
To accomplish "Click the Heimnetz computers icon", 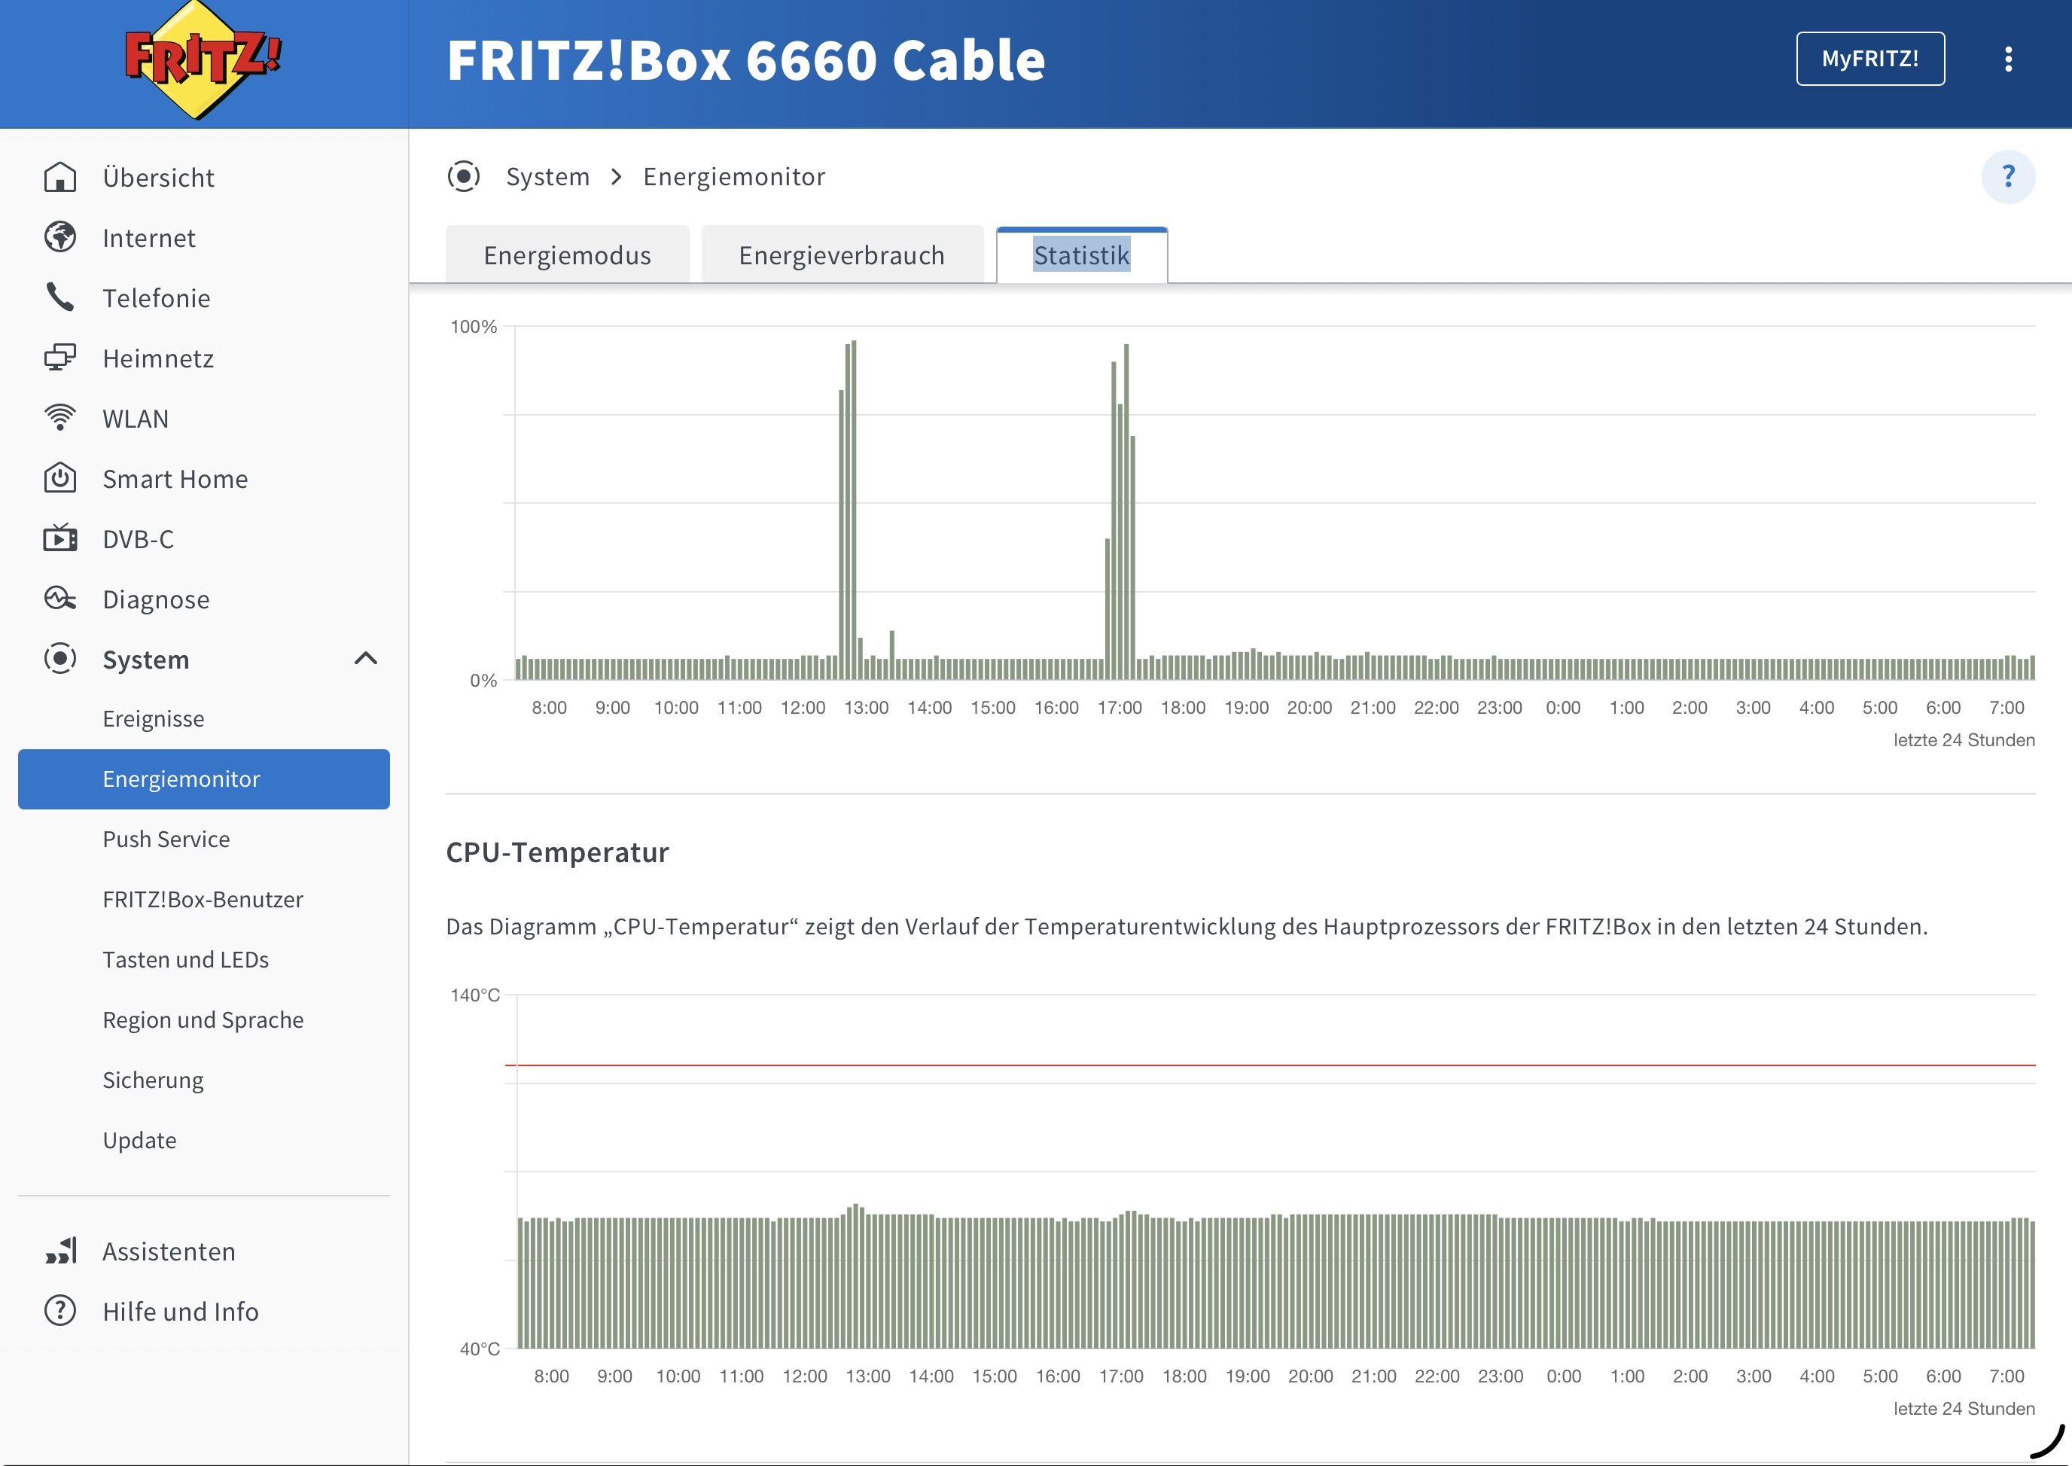I will click(59, 358).
